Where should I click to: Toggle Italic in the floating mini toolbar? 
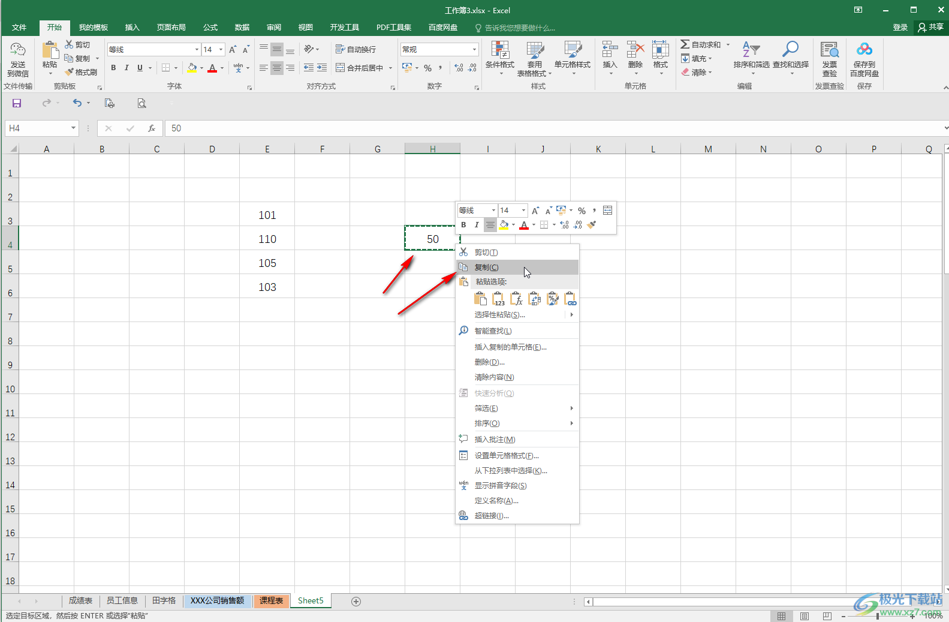click(x=477, y=225)
